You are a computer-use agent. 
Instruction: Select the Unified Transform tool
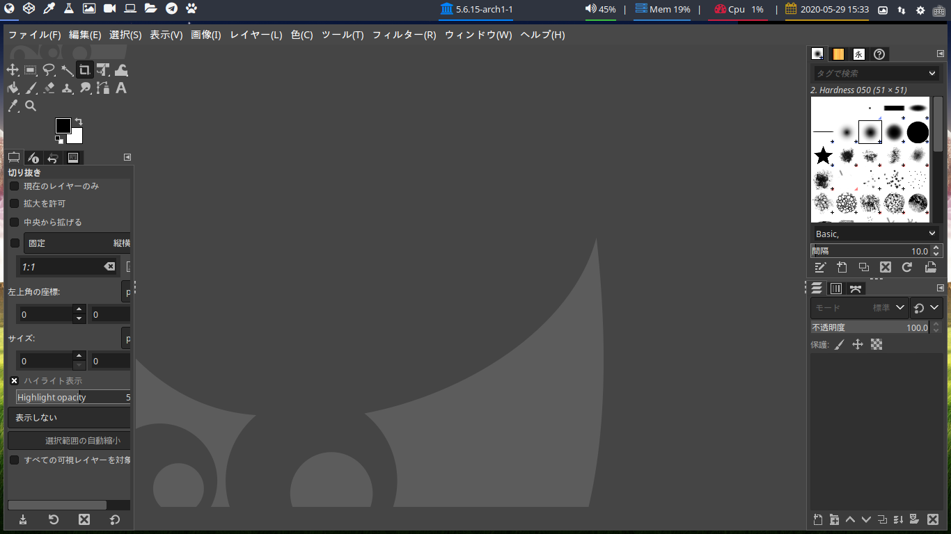(x=103, y=70)
